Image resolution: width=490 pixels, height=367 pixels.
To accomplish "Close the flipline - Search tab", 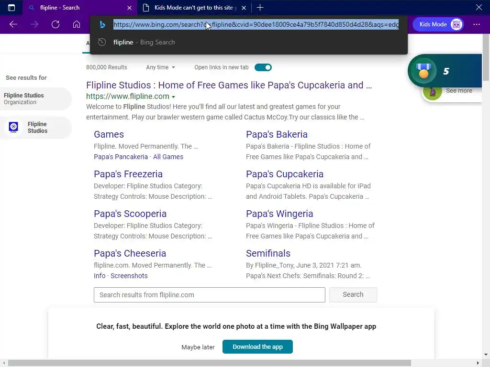I will point(129,8).
